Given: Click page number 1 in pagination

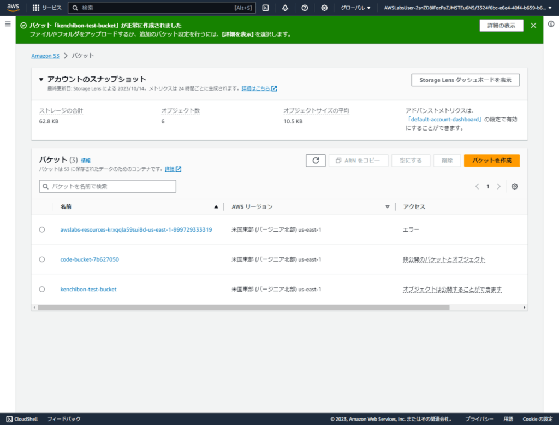Looking at the screenshot, I should (488, 186).
